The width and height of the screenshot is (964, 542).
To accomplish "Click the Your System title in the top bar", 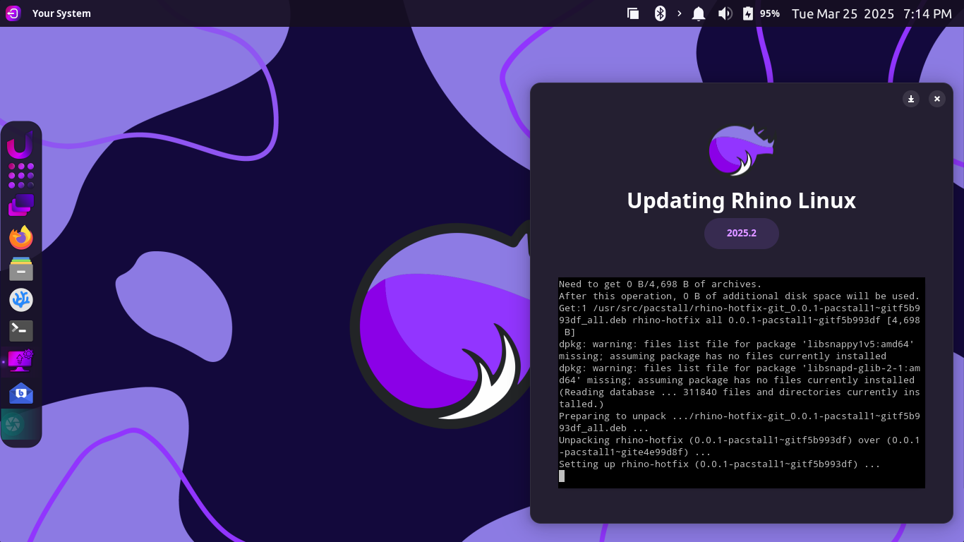I will point(61,13).
